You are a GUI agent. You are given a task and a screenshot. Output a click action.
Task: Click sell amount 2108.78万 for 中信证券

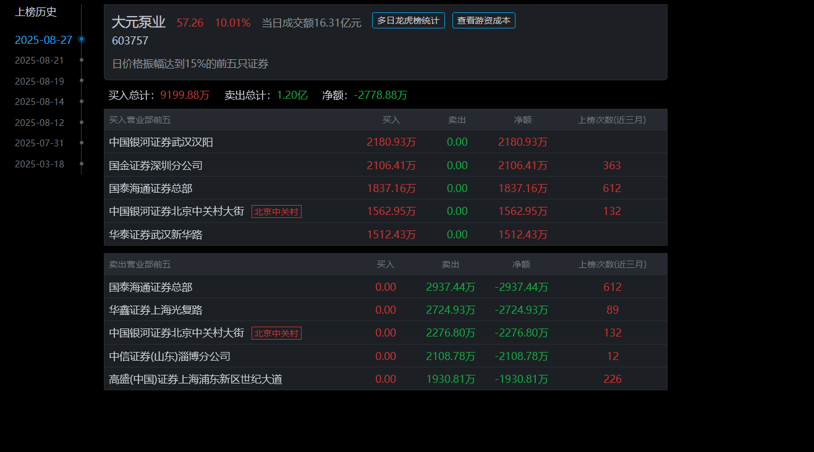[451, 356]
